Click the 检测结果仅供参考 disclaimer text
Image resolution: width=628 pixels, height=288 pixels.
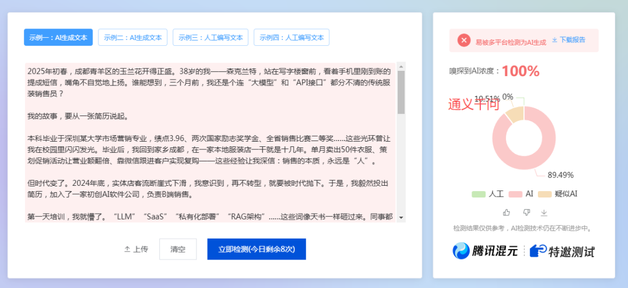523,229
